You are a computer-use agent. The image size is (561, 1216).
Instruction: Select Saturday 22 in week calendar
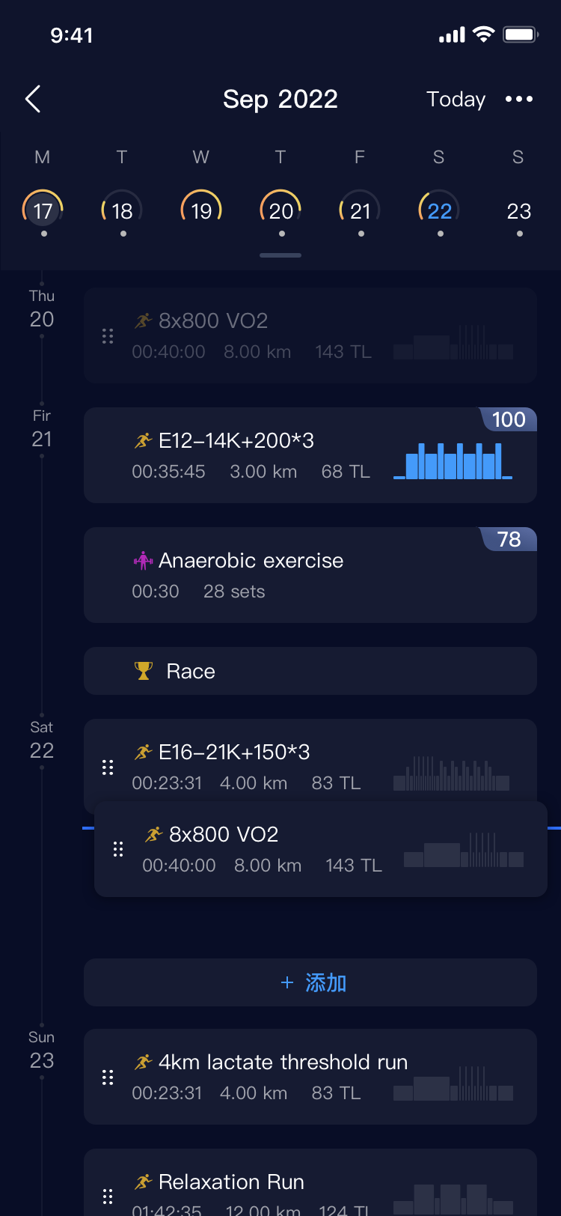[x=439, y=210]
